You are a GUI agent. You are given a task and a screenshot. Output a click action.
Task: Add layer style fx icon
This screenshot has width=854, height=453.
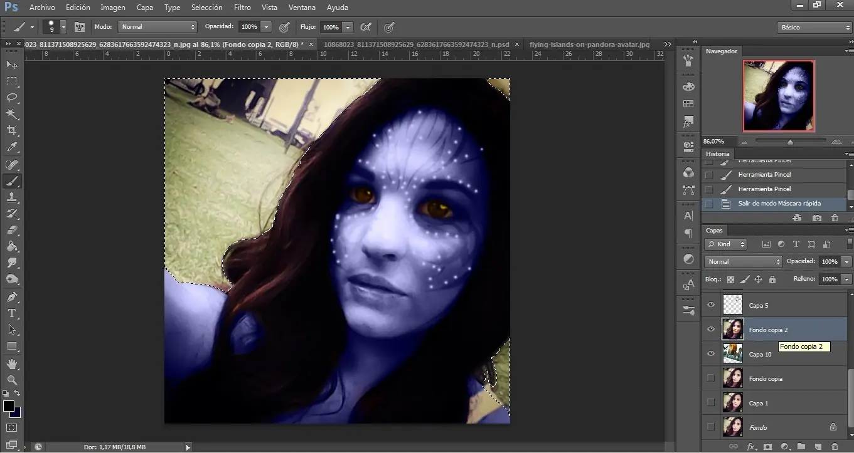pos(751,447)
